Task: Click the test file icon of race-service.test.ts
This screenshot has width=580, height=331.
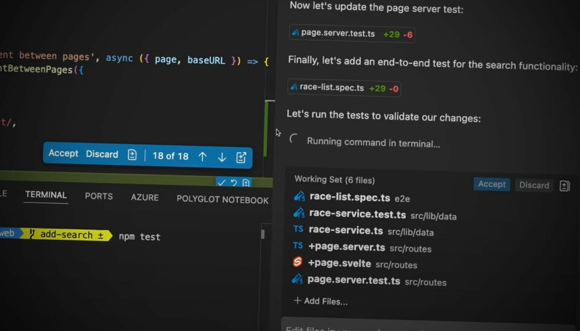Action: 299,213
